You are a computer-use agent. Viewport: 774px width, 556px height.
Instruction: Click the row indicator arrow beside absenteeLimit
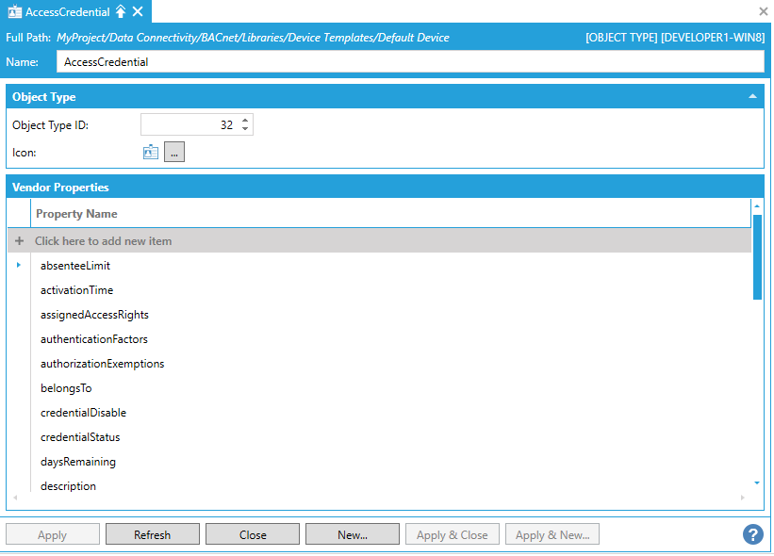pos(19,266)
